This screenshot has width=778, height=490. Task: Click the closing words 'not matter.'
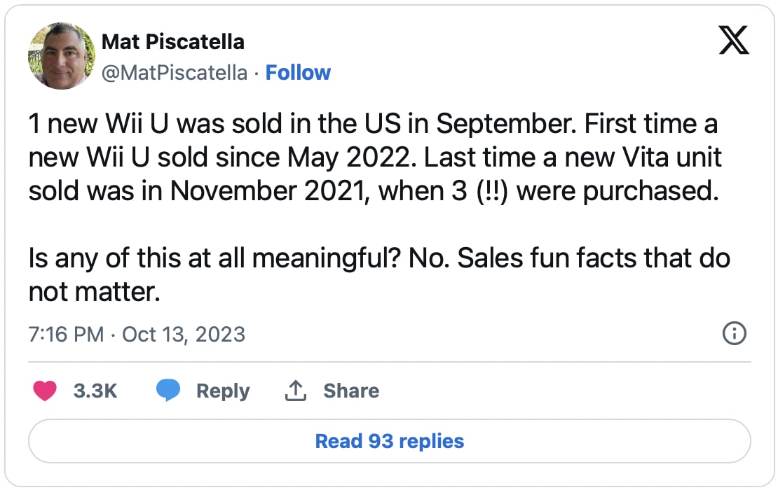pos(95,292)
